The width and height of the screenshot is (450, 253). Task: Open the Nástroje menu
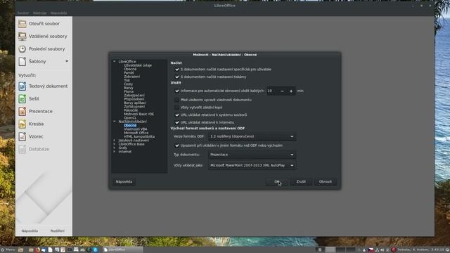click(x=39, y=13)
